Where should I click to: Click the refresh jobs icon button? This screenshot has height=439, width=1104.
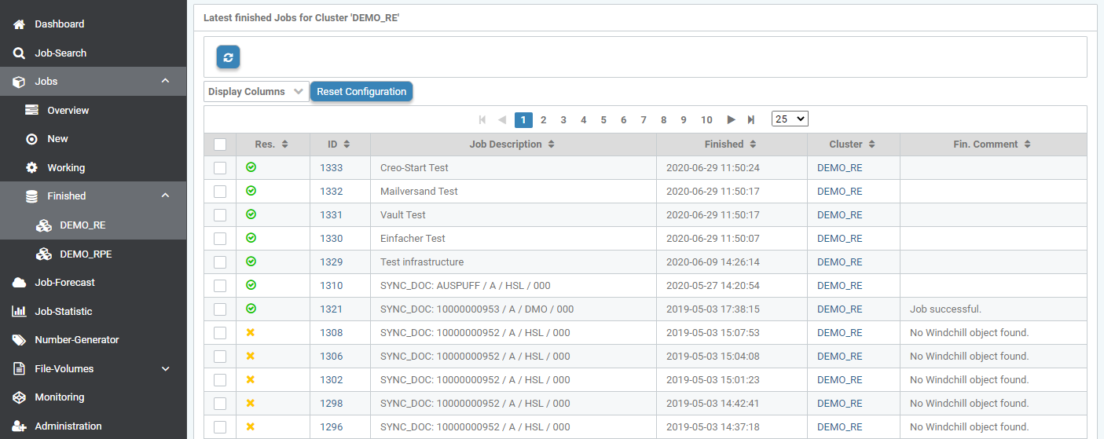228,57
